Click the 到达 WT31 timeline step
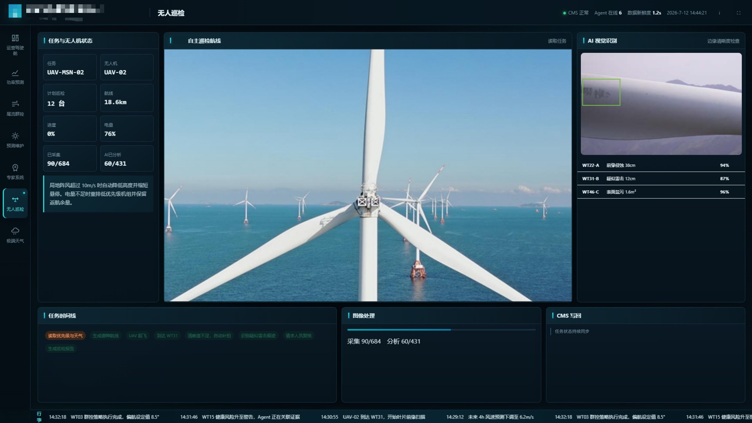The height and width of the screenshot is (423, 752). (x=167, y=336)
